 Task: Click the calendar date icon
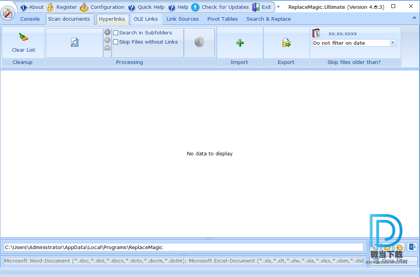pos(316,33)
